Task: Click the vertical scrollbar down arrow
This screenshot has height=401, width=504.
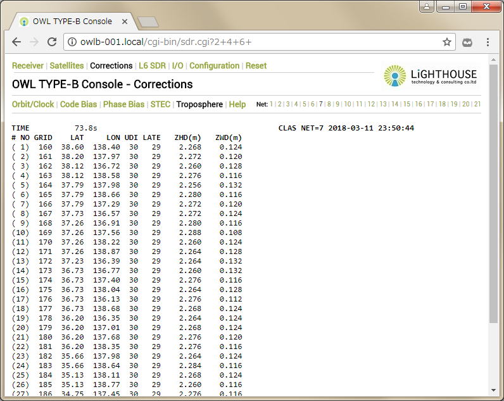Action: coord(493,390)
